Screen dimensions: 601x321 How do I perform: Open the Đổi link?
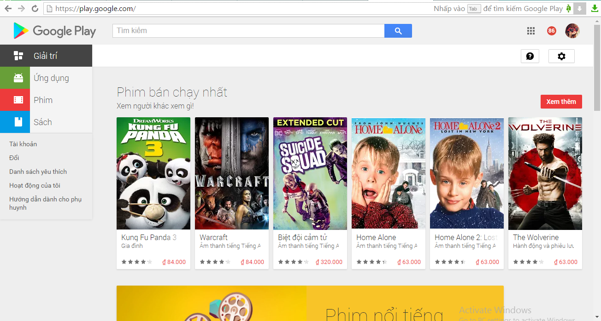tap(14, 158)
